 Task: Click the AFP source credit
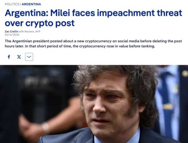point(38,31)
